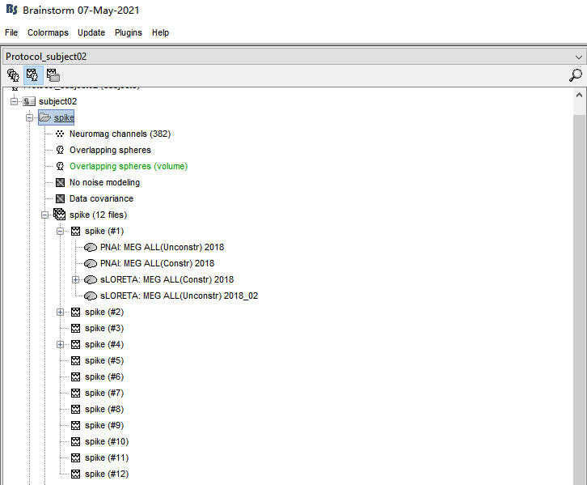Open the Help menu
This screenshot has width=587, height=485.
[160, 32]
